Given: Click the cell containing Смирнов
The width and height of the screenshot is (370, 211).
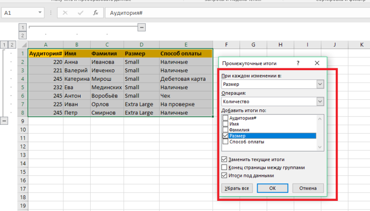Looking at the screenshot, I should pyautogui.click(x=107, y=113).
